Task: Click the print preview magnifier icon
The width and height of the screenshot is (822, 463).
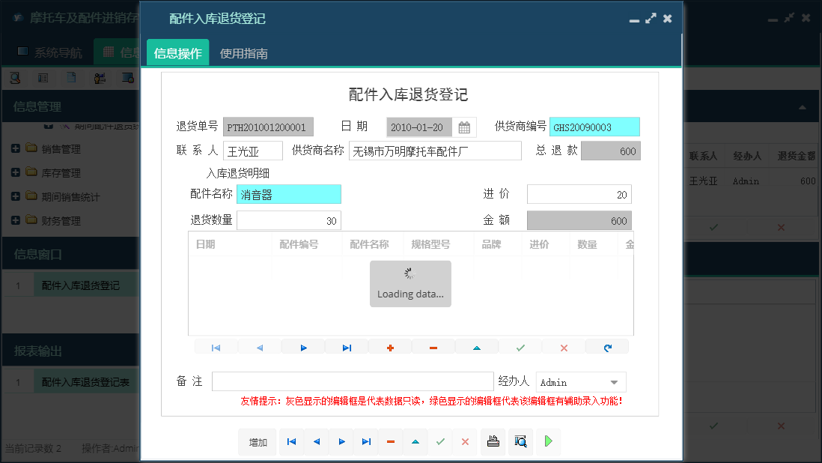Action: coord(520,441)
